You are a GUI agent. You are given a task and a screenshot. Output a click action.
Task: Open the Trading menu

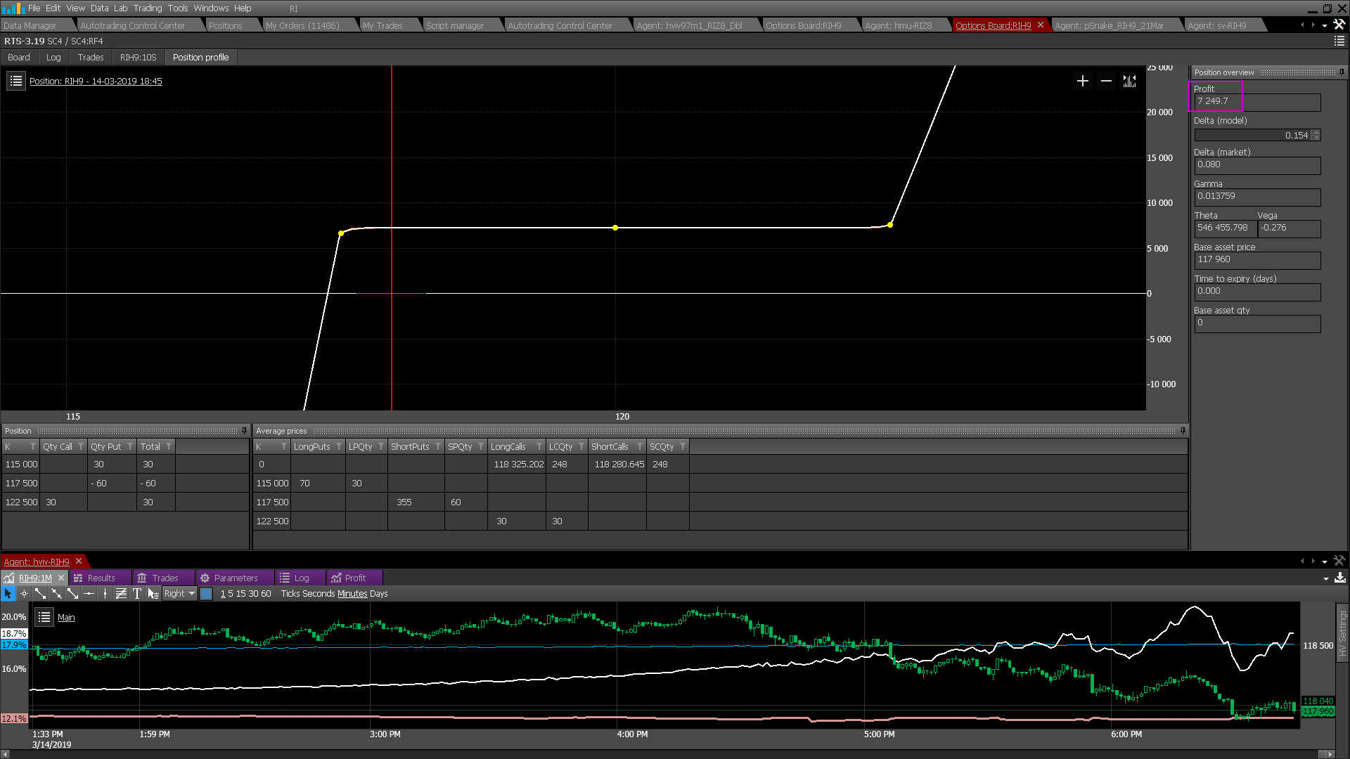click(148, 8)
